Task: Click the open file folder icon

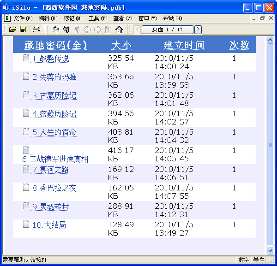Action: (12, 30)
